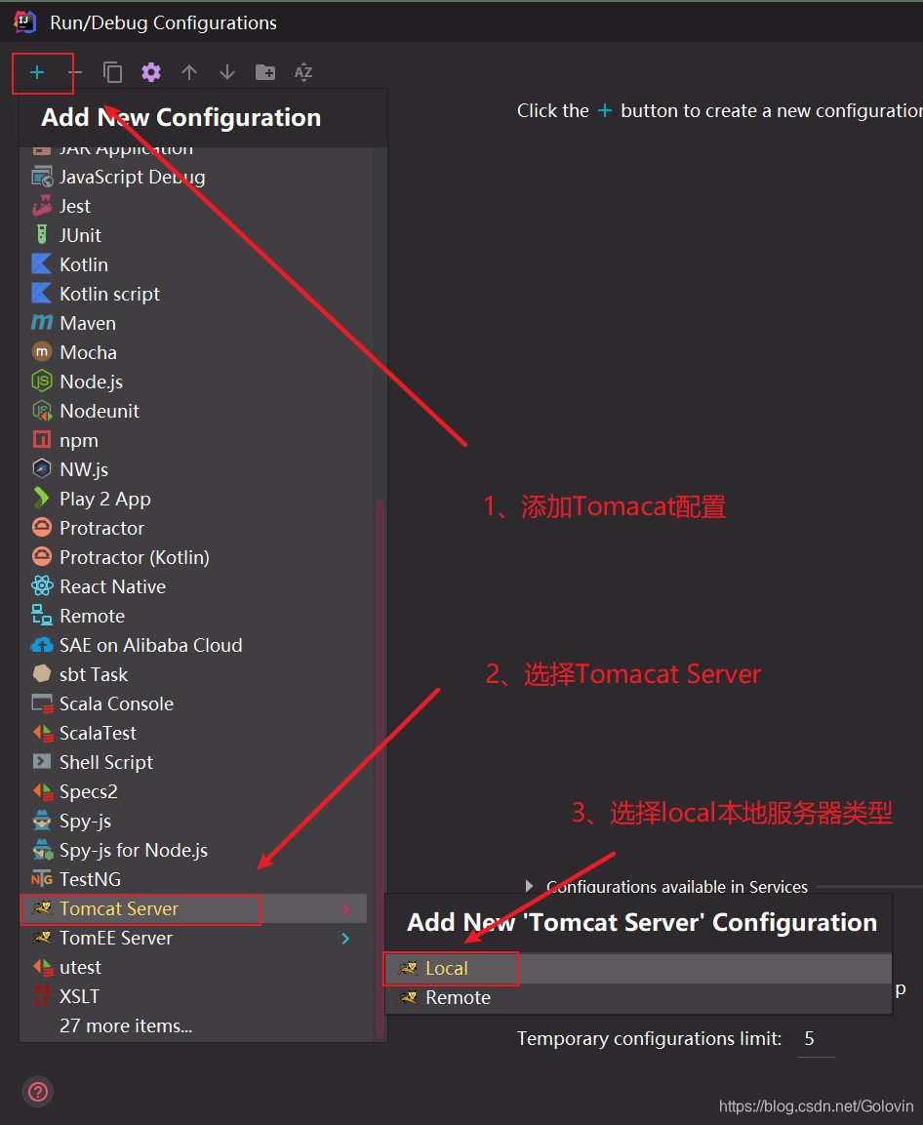The width and height of the screenshot is (923, 1125).
Task: Select the Remote configuration type
Action: coord(194,617)
